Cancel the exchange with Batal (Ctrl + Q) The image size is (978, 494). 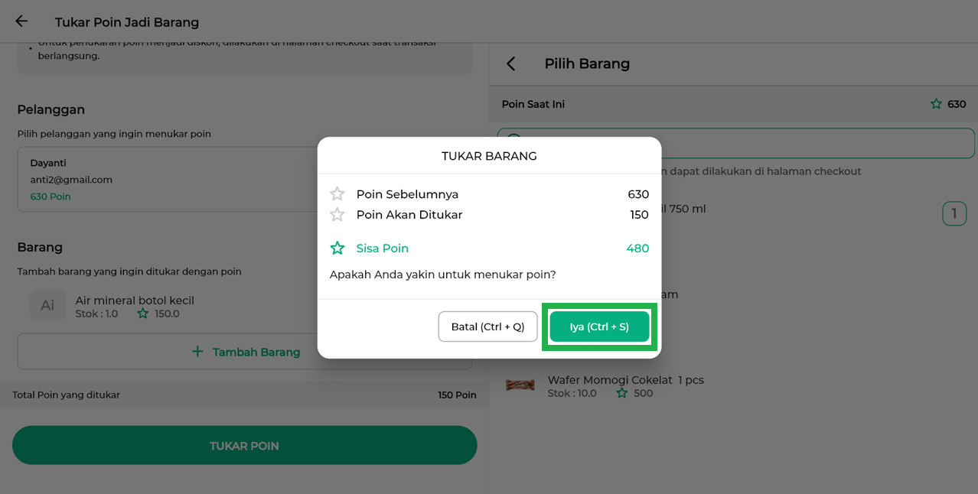pos(487,327)
